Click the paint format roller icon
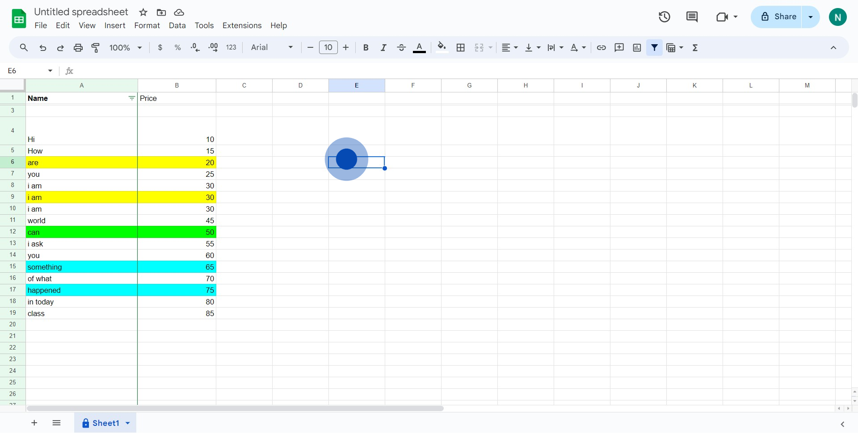 (96, 48)
